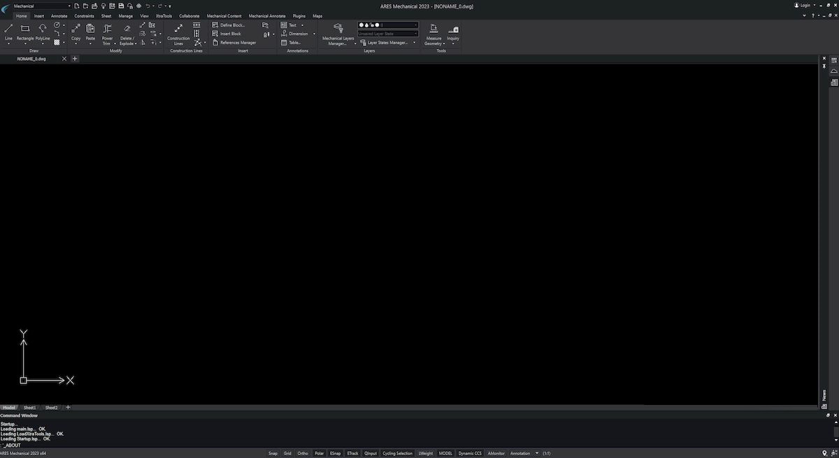Image resolution: width=839 pixels, height=458 pixels.
Task: Add a new sheet with plus button
Action: coord(68,408)
